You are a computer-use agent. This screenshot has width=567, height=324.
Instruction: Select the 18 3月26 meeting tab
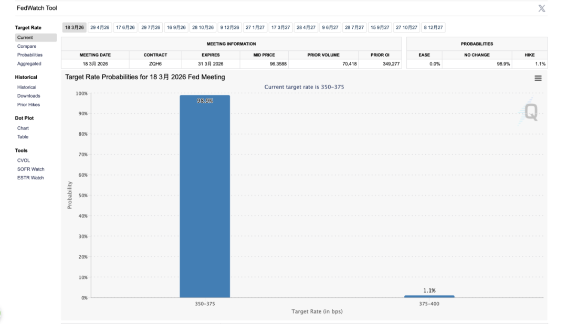click(75, 27)
